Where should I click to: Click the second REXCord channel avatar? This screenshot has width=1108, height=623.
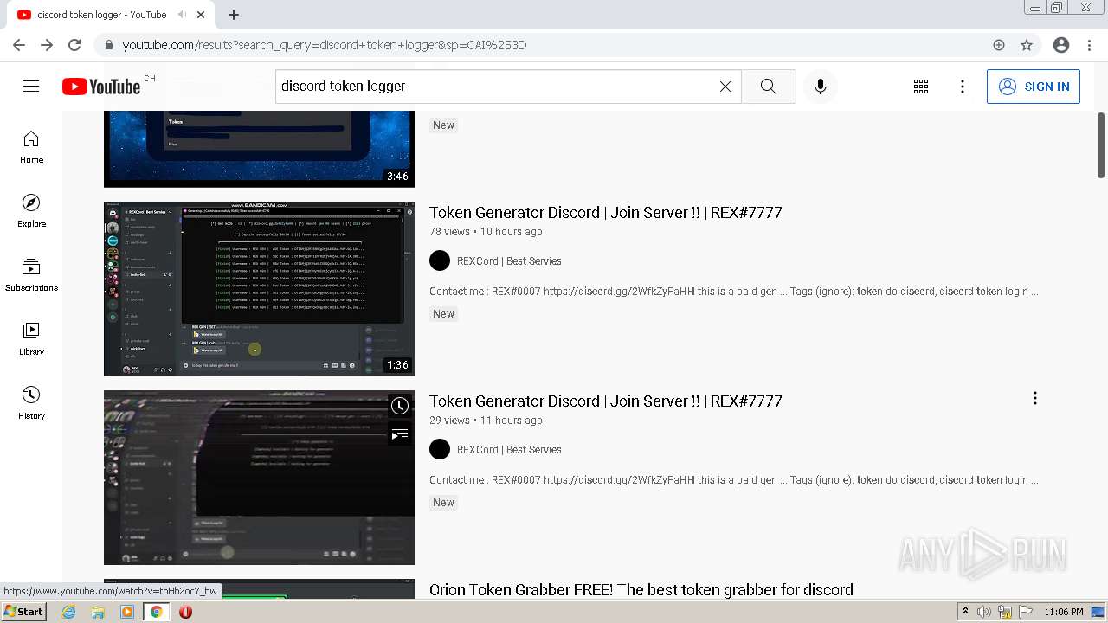(x=440, y=449)
